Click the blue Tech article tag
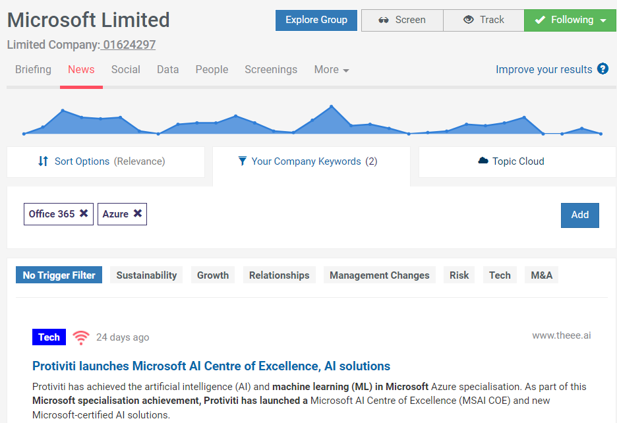Viewport: 617px width, 423px height. tap(49, 337)
